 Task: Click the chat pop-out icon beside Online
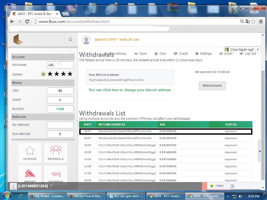click(x=232, y=186)
